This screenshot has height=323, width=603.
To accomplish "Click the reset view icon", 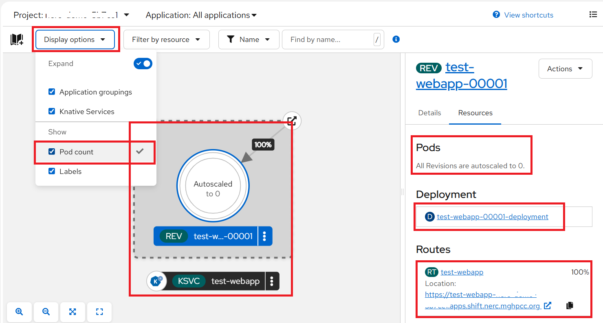I will click(99, 312).
